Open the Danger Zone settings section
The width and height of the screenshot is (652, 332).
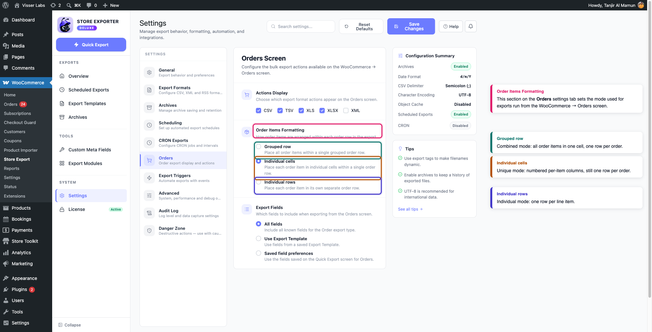pyautogui.click(x=183, y=230)
